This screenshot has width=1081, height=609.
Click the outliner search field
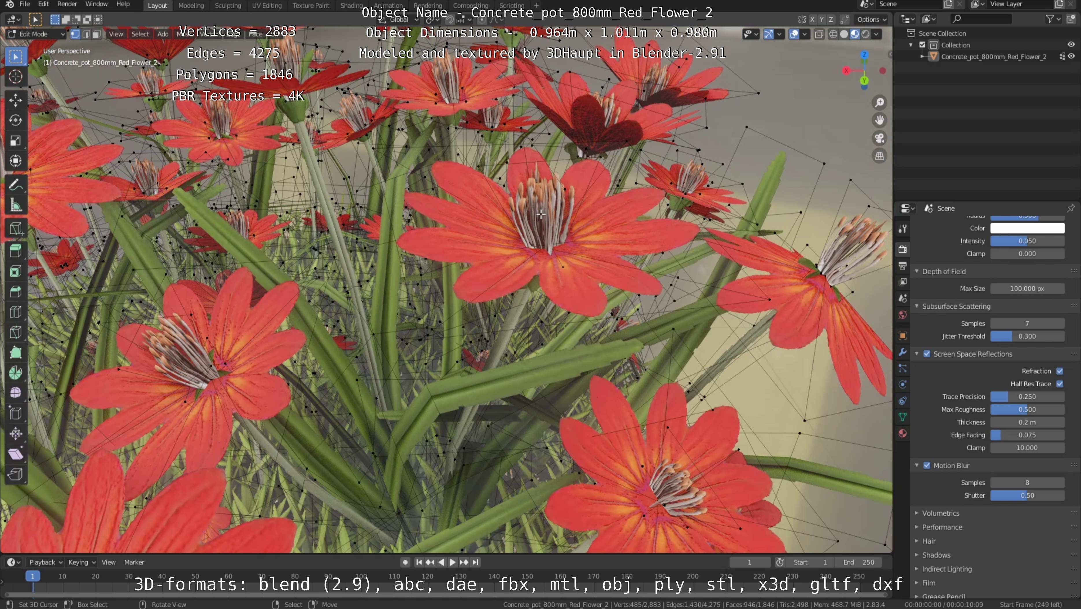(981, 19)
